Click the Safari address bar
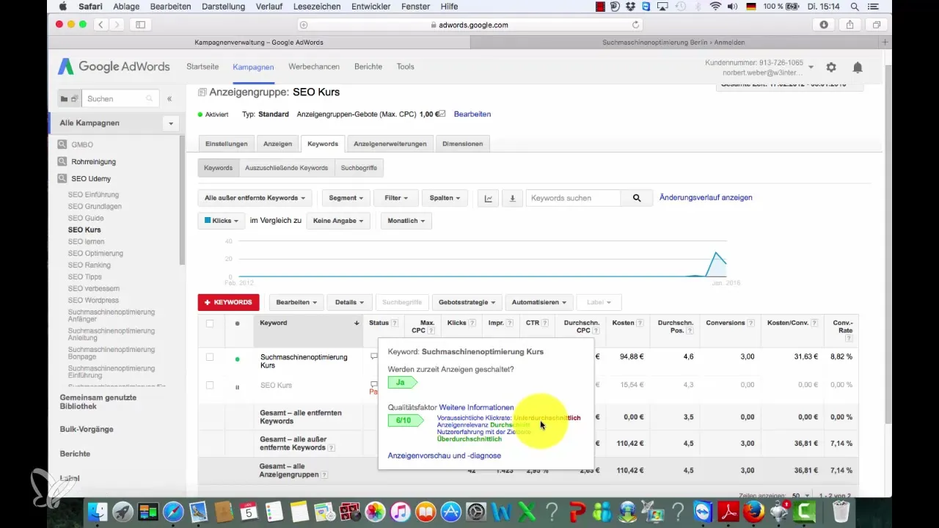Image resolution: width=939 pixels, height=528 pixels. click(x=469, y=24)
